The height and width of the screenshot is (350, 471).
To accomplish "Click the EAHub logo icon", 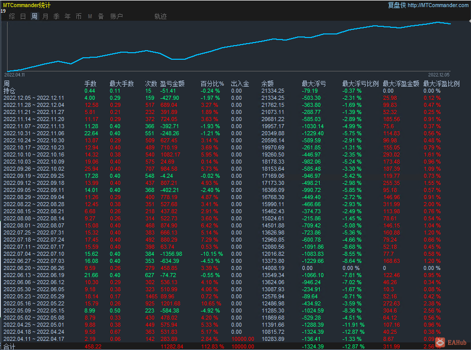I will (440, 343).
